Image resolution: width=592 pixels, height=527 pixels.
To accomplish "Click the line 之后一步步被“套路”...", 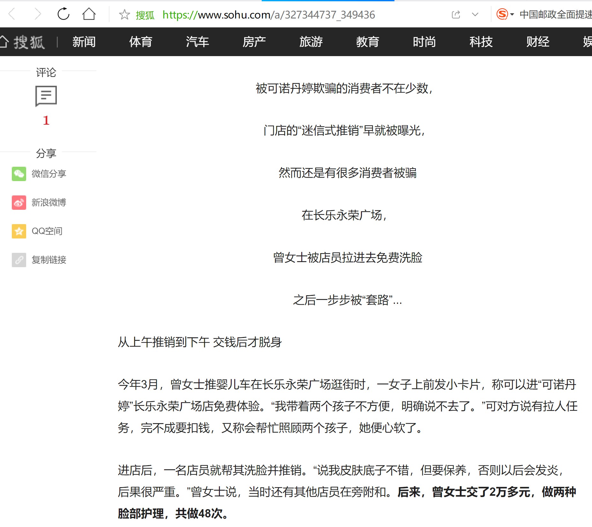I will click(x=348, y=300).
